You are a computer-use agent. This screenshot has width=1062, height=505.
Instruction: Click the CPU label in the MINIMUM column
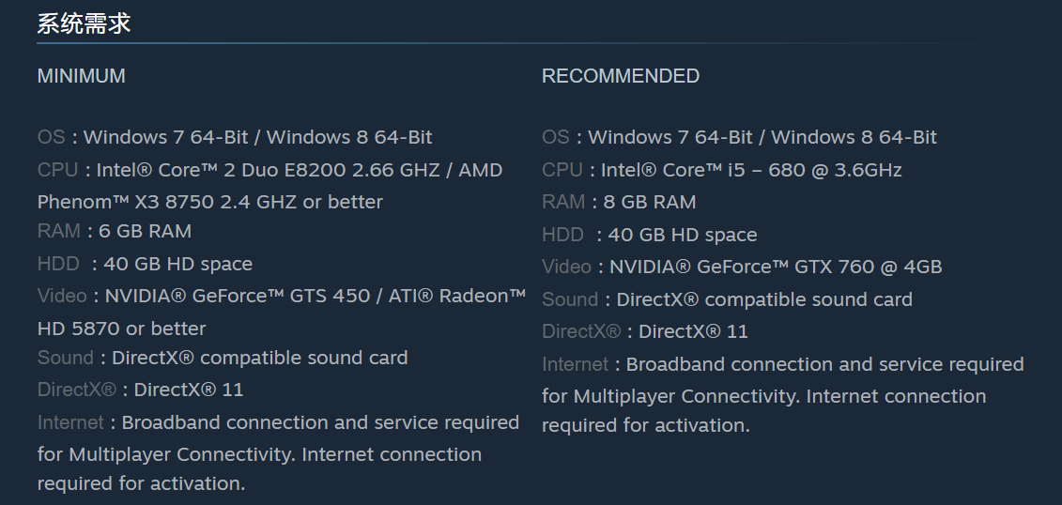coord(57,170)
